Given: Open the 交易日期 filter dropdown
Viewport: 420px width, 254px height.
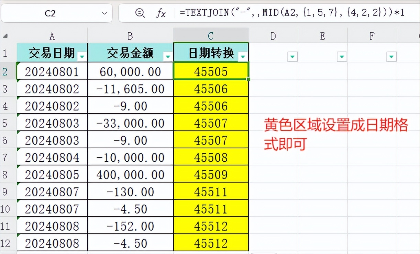Looking at the screenshot, I should tap(82, 57).
